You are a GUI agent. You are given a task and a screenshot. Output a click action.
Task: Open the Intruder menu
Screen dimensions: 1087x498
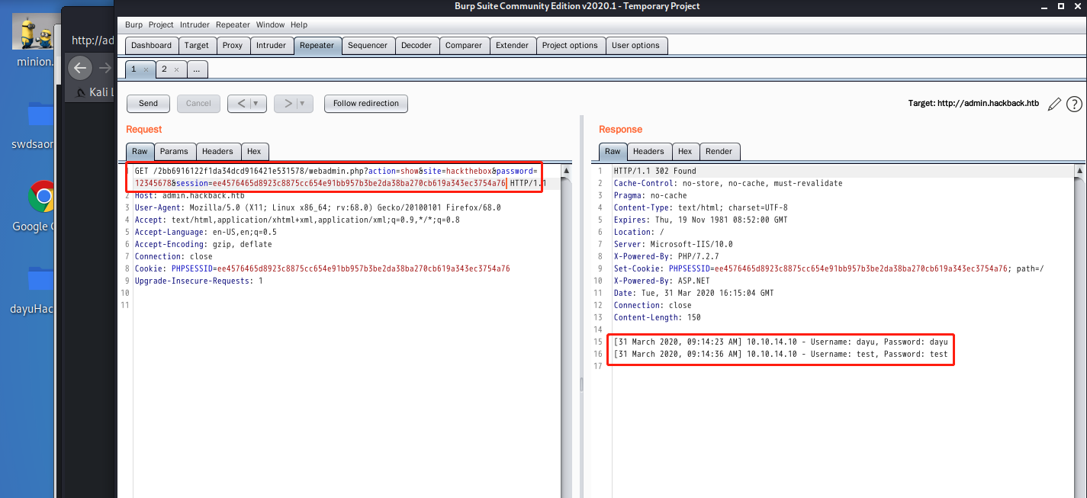pos(195,25)
